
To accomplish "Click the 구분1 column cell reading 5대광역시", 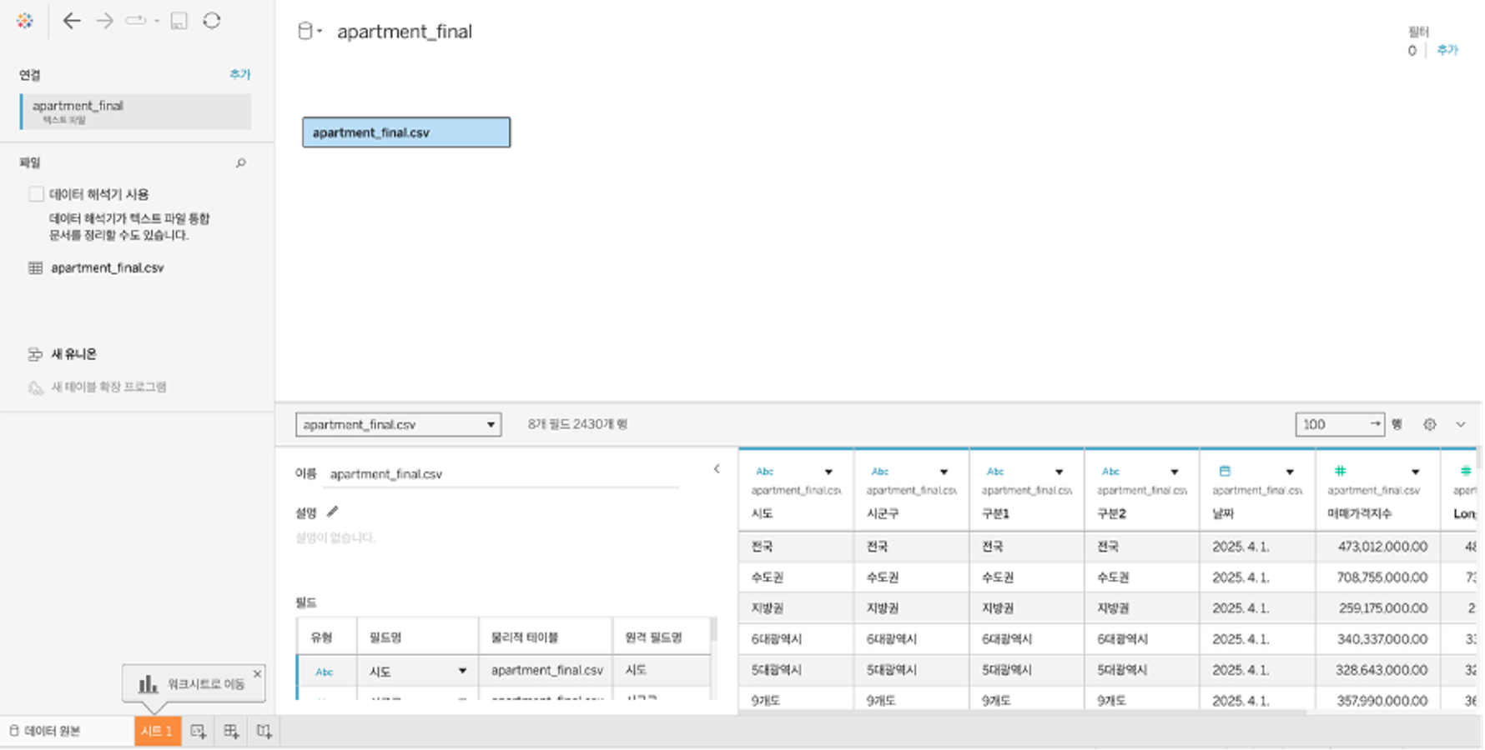I will 1026,670.
